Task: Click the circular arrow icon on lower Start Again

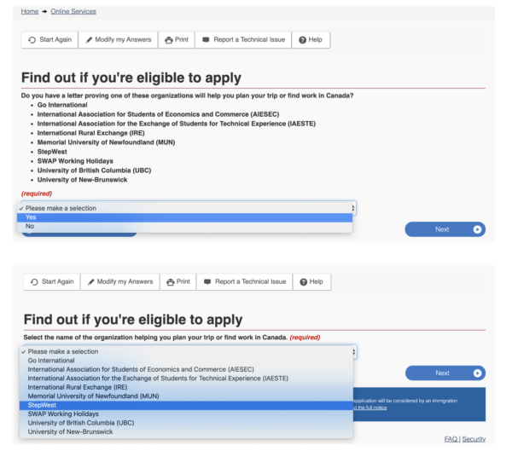Action: tap(34, 282)
